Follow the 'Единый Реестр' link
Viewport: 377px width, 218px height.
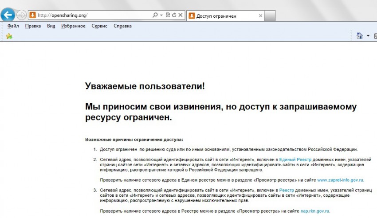pos(295,159)
